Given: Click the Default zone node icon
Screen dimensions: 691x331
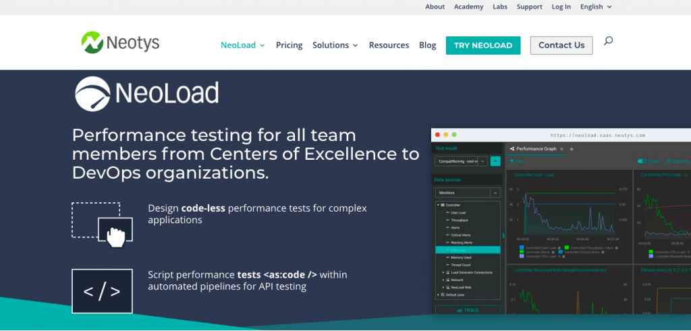Looking at the screenshot, I should click(x=443, y=295).
